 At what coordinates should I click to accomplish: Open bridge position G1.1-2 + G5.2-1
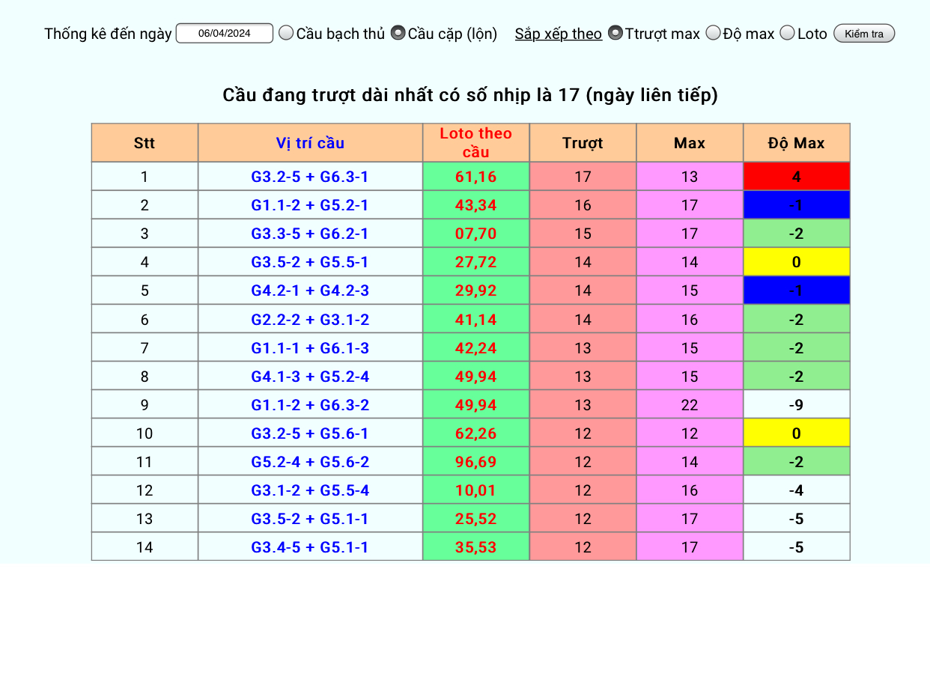310,205
